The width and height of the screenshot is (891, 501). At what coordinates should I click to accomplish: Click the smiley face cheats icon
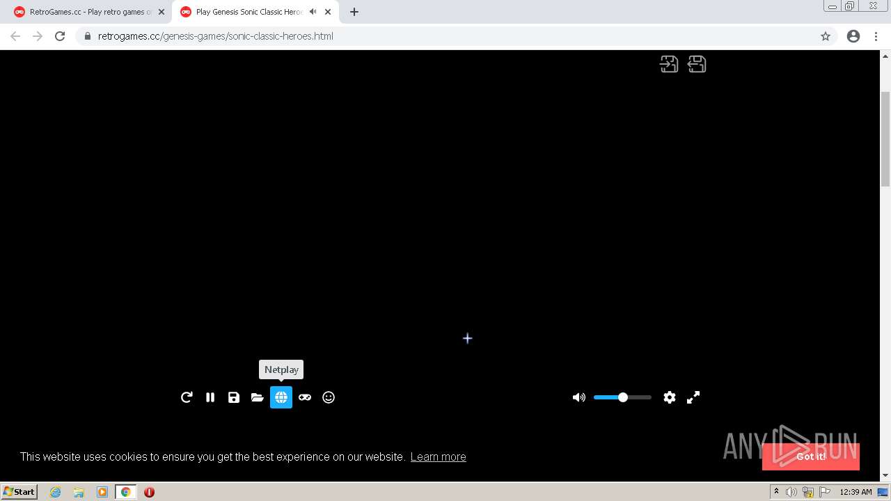click(329, 397)
